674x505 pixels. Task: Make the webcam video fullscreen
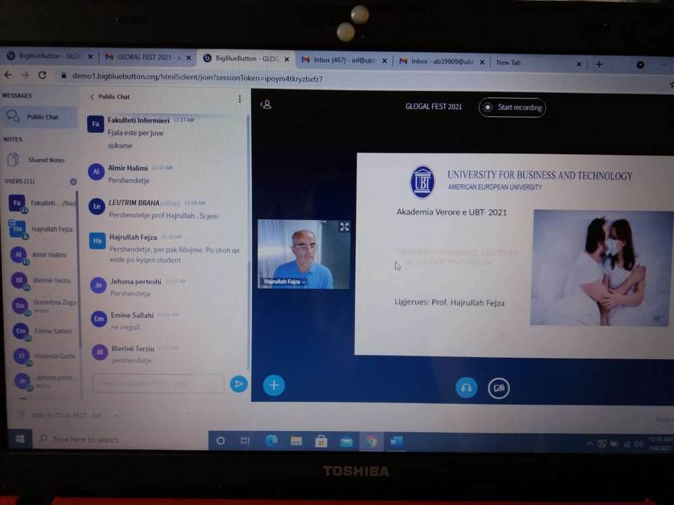344,227
